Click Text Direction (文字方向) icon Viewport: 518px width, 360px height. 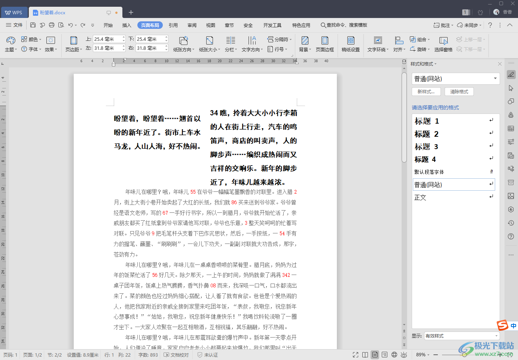point(252,40)
